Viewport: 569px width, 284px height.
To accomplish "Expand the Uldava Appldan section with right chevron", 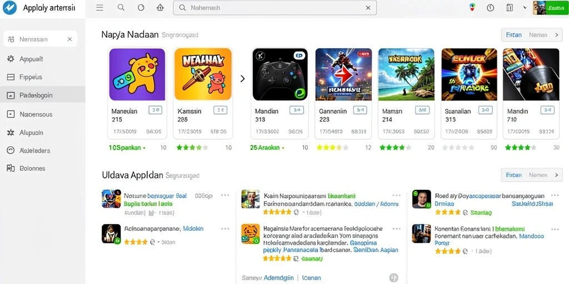I will (x=556, y=175).
